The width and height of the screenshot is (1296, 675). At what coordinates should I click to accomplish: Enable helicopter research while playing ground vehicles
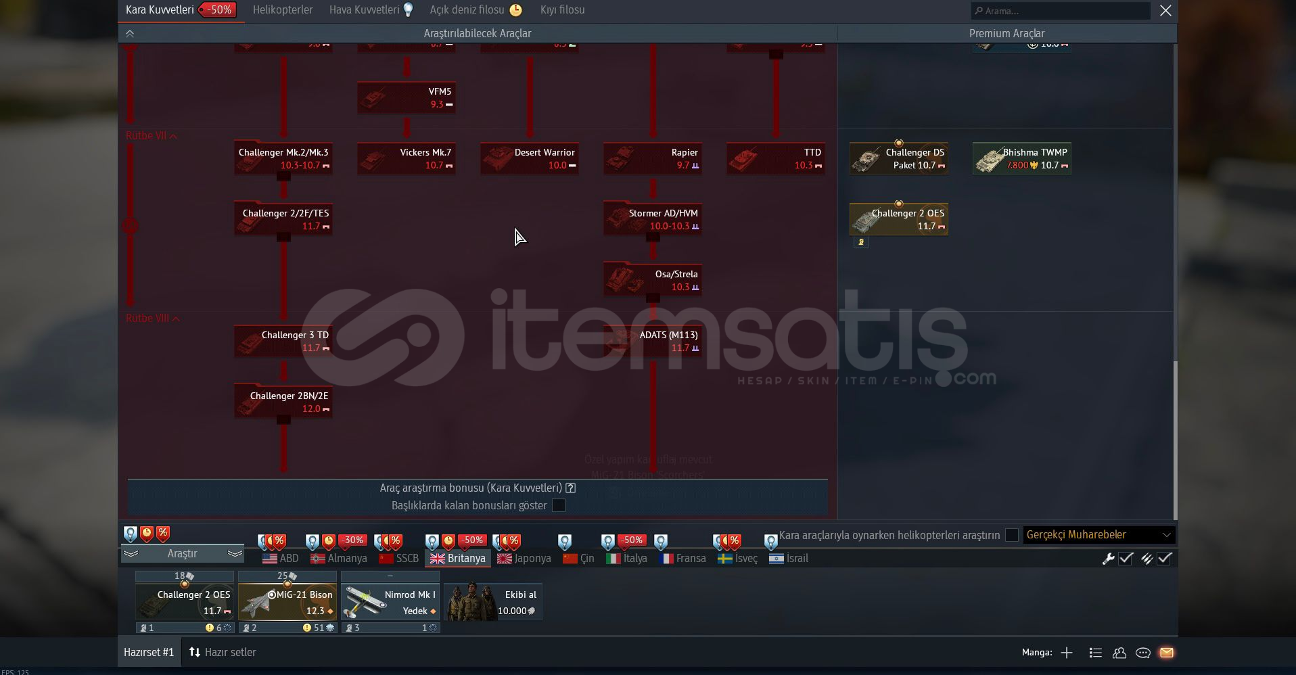click(1012, 535)
